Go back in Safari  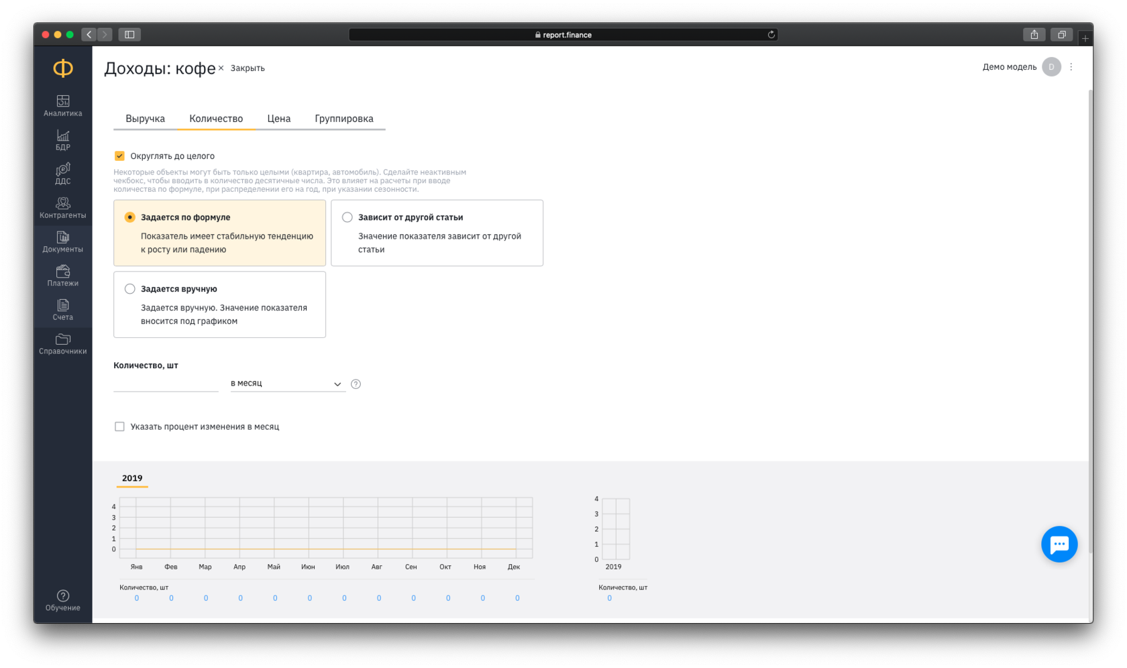point(89,34)
